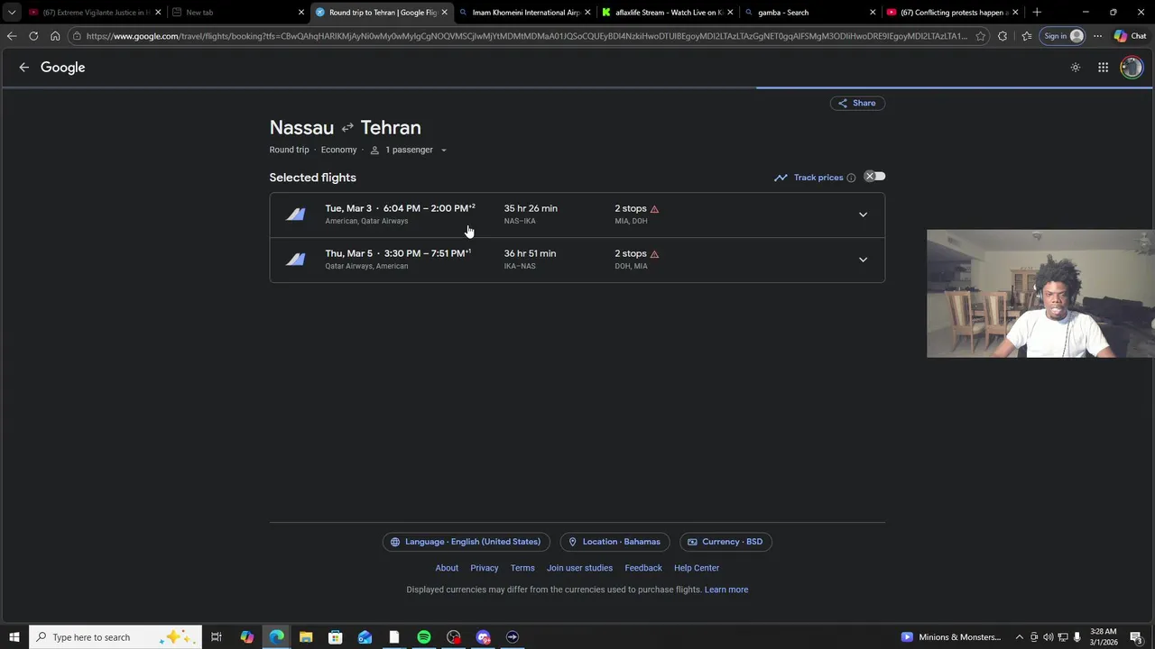Click the address bar URL
1155x649 pixels.
pos(526,36)
